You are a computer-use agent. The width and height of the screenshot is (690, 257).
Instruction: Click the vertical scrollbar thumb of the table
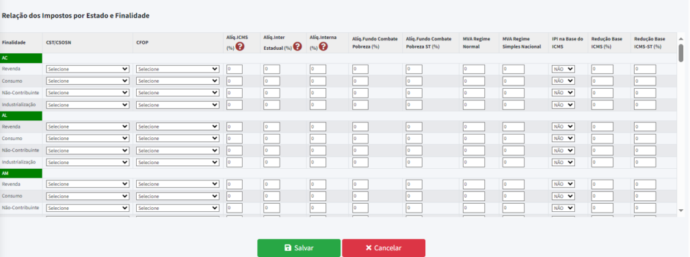point(681,52)
